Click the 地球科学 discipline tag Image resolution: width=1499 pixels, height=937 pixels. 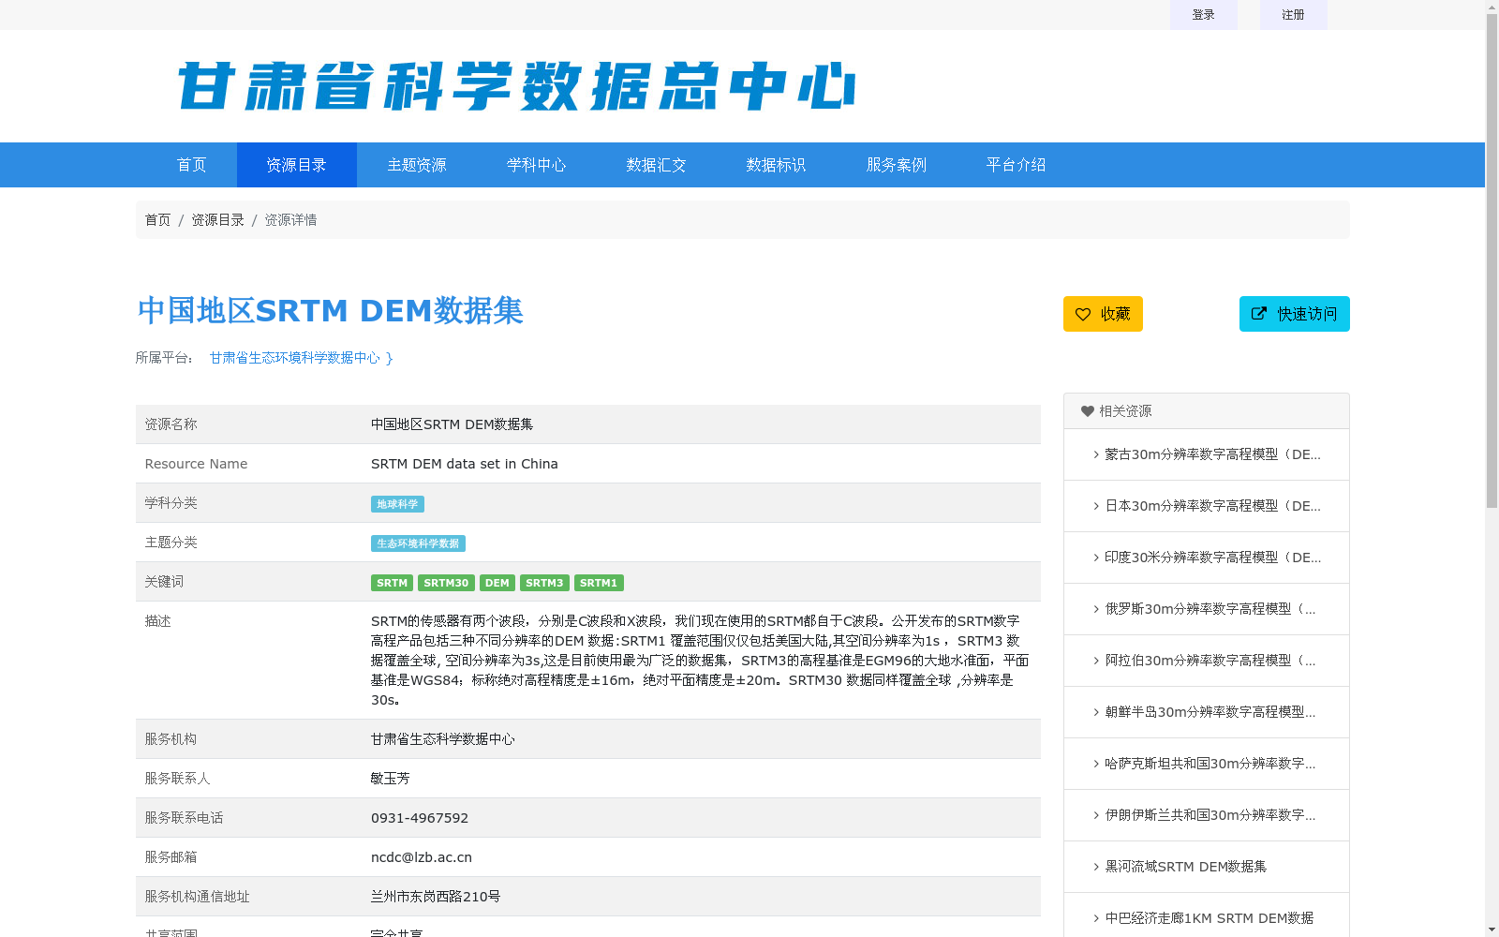397,504
